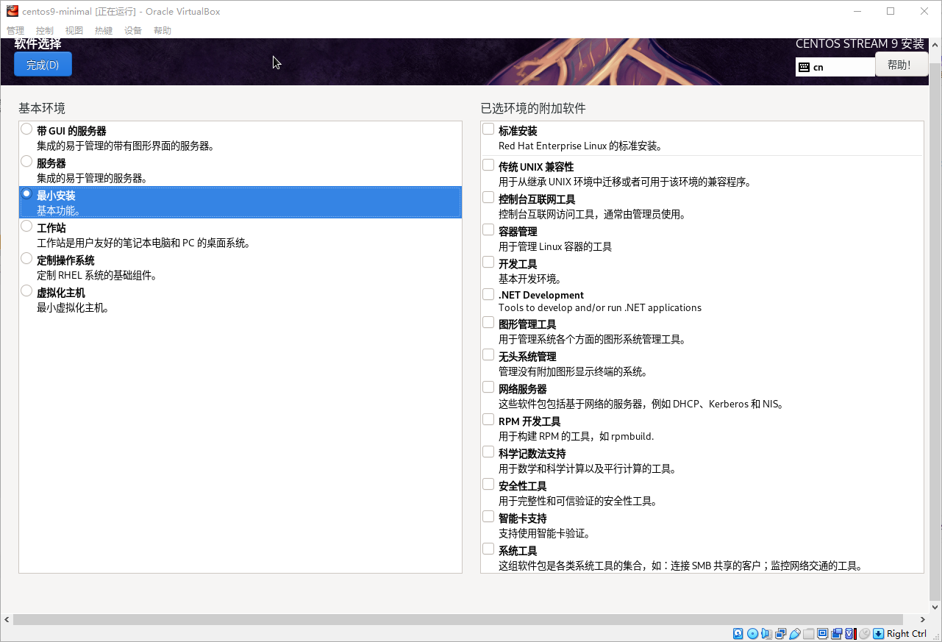Tick the 传统 UNIX 兼容性 checkbox
Screen dimensions: 942x642
point(488,165)
